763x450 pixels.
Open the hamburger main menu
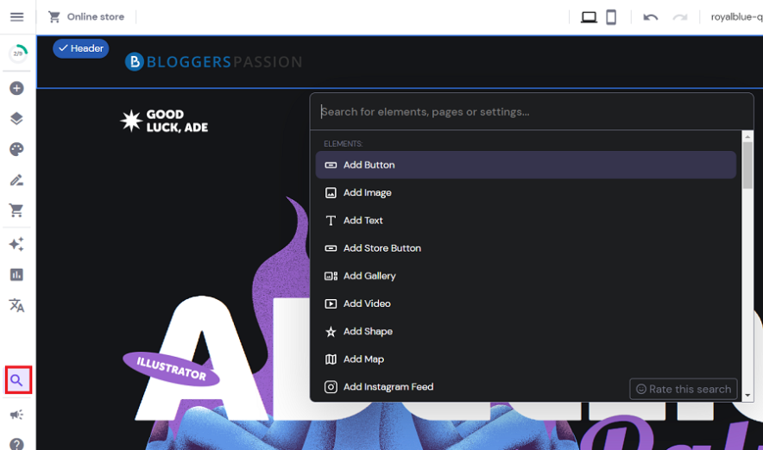pos(16,17)
